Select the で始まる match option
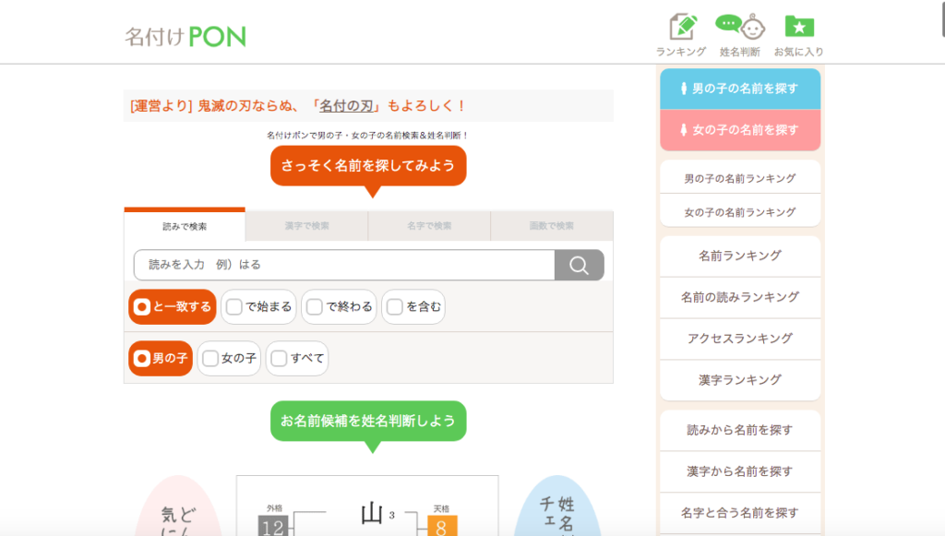 tap(259, 307)
